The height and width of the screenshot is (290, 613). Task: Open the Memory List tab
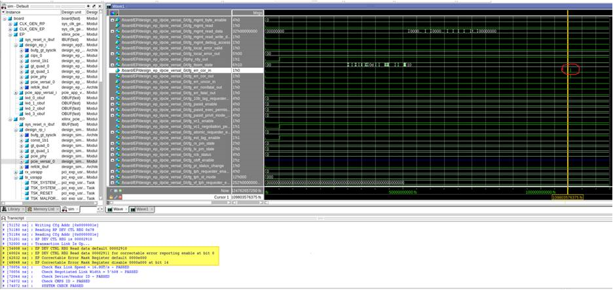(x=43, y=209)
